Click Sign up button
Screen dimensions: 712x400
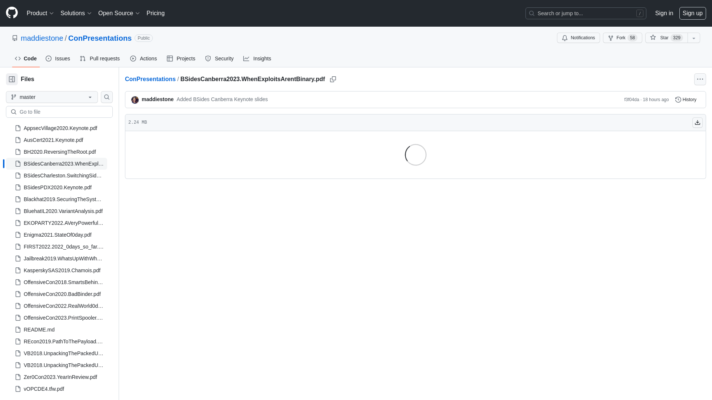pyautogui.click(x=692, y=13)
